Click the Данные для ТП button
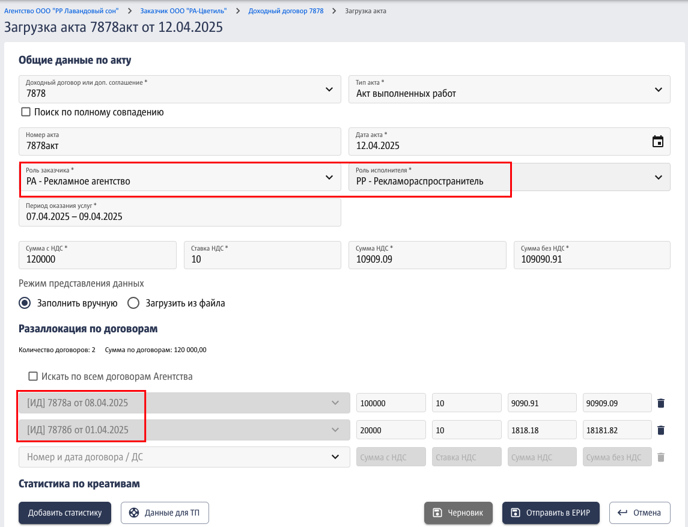The width and height of the screenshot is (688, 527). coord(165,513)
